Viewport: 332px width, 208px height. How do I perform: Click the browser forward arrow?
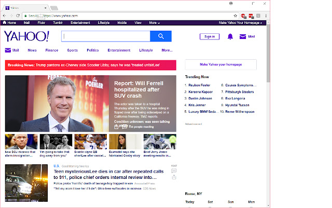(11, 16)
